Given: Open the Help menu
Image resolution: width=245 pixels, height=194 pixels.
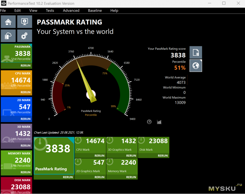Looking at the screenshot, I should [114, 10].
